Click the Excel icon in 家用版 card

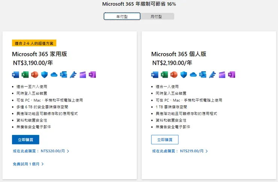[x=25, y=75]
